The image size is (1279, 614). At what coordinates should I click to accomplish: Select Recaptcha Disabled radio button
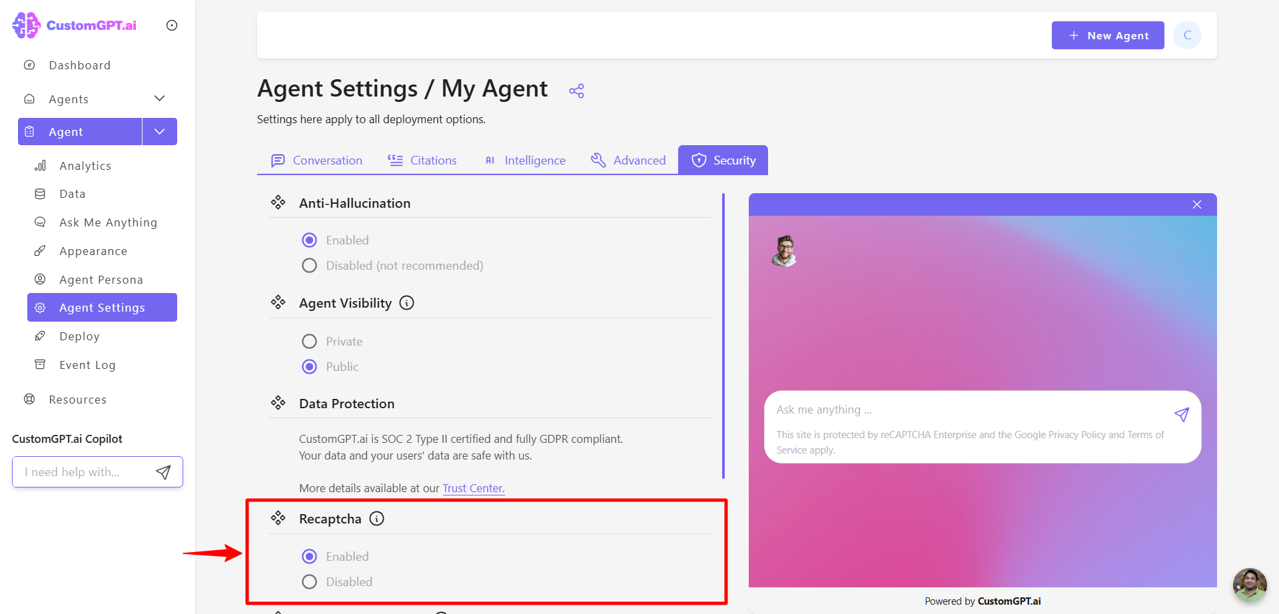309,582
